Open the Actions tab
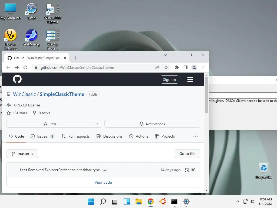Image resolution: width=277 pixels, height=208 pixels. tap(139, 136)
